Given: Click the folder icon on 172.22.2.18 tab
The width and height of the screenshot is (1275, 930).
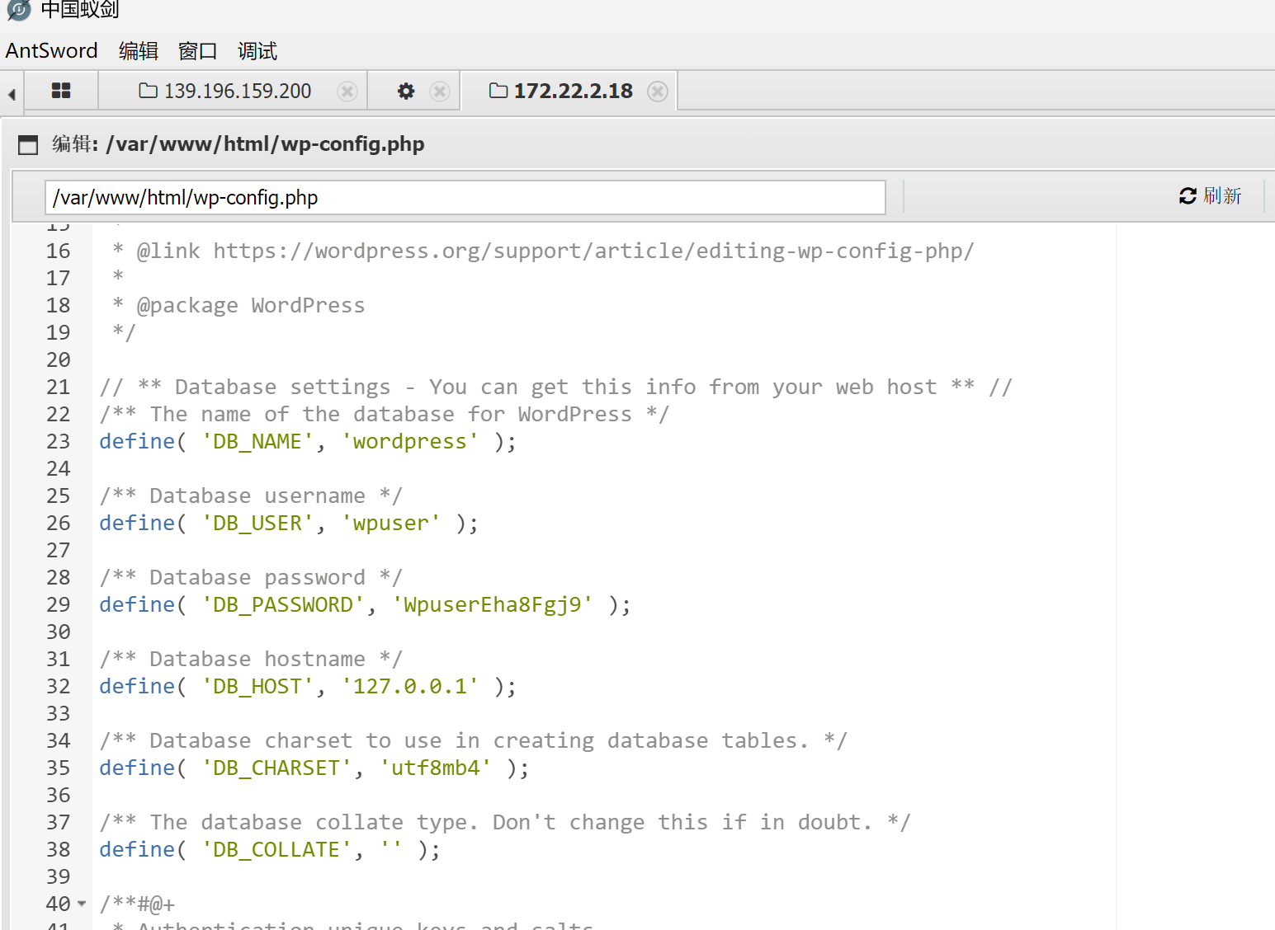Looking at the screenshot, I should coord(498,91).
